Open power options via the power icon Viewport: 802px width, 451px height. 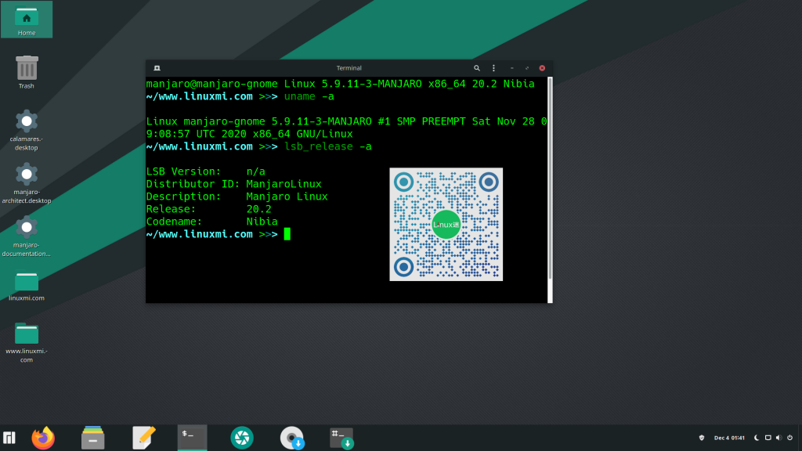point(789,438)
